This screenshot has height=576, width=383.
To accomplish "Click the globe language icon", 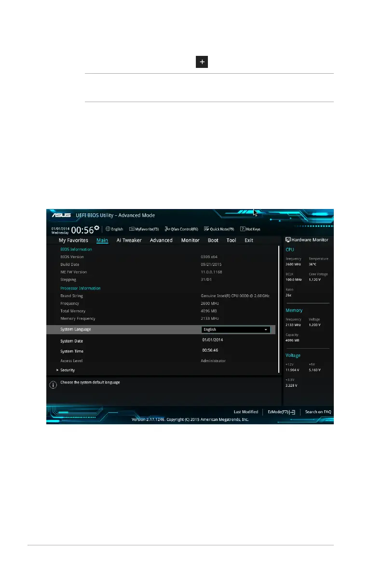I will [108, 229].
